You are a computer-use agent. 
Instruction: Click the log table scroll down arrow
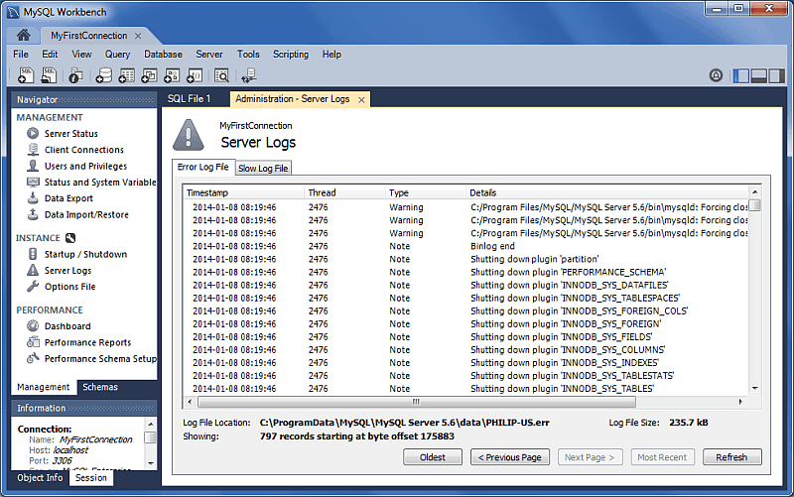coord(755,389)
